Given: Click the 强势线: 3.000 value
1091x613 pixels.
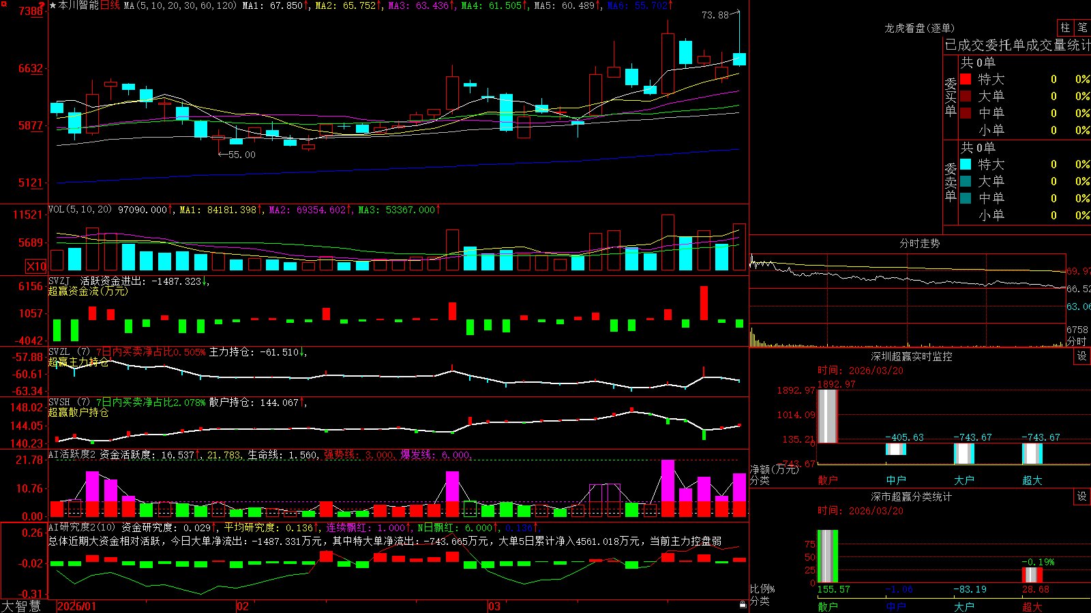Looking at the screenshot, I should coord(358,455).
